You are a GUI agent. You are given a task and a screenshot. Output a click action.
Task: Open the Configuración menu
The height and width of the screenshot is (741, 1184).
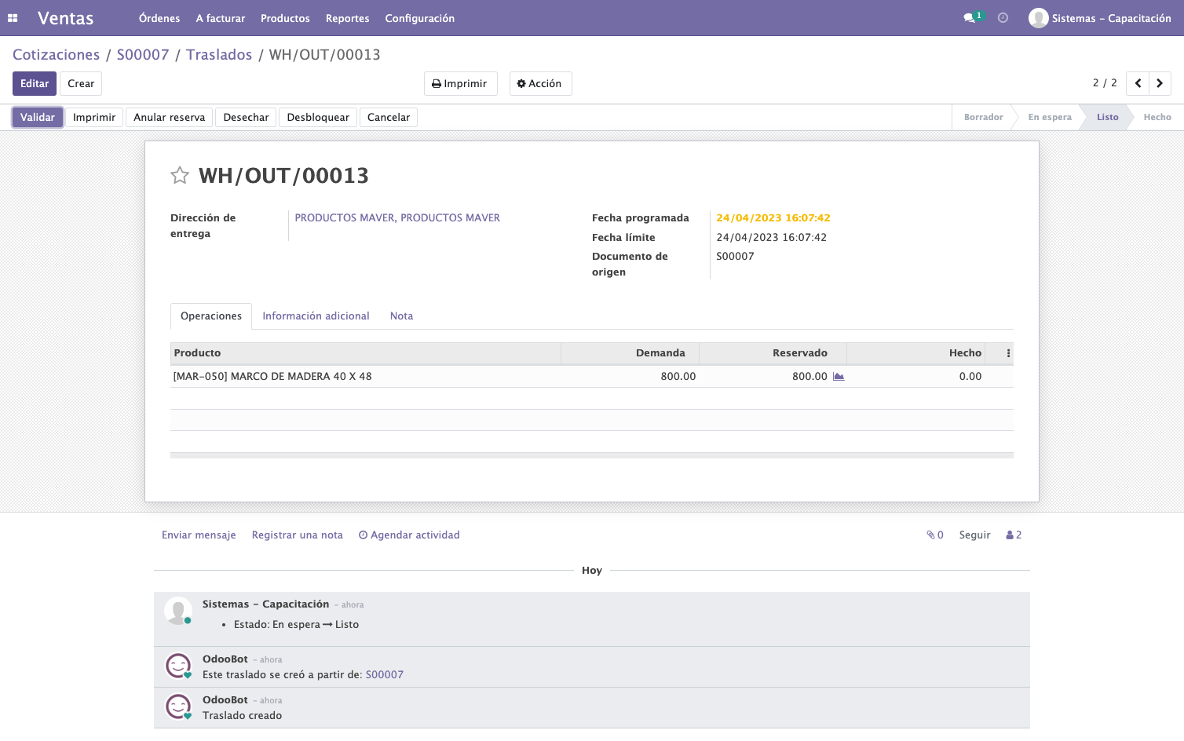[420, 18]
